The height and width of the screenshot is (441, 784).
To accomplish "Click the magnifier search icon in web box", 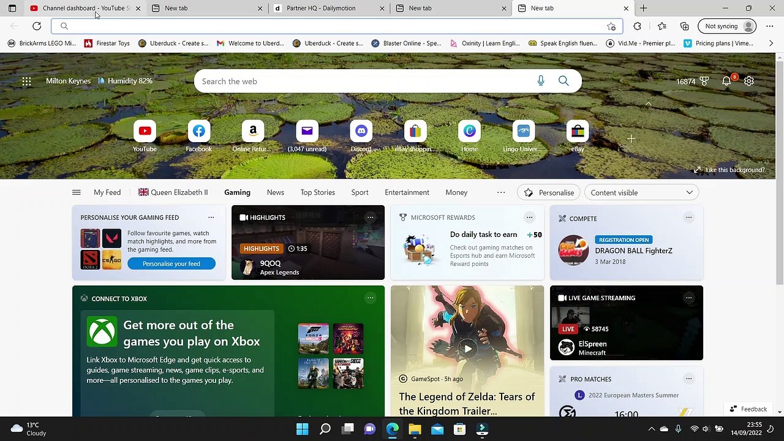I will [563, 81].
